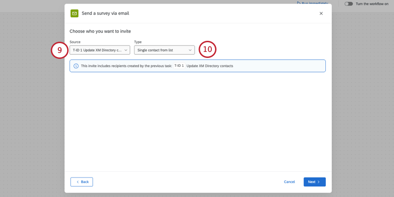Click the chevron arrow on Next button

pyautogui.click(x=319, y=182)
